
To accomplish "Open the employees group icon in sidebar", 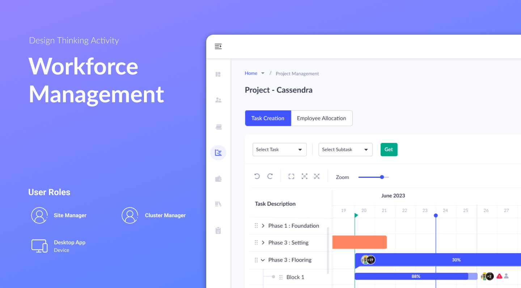I will (218, 100).
